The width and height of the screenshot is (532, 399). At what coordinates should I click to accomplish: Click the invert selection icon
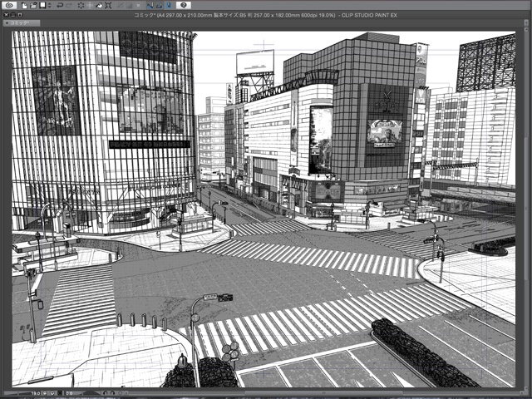pyautogui.click(x=130, y=5)
